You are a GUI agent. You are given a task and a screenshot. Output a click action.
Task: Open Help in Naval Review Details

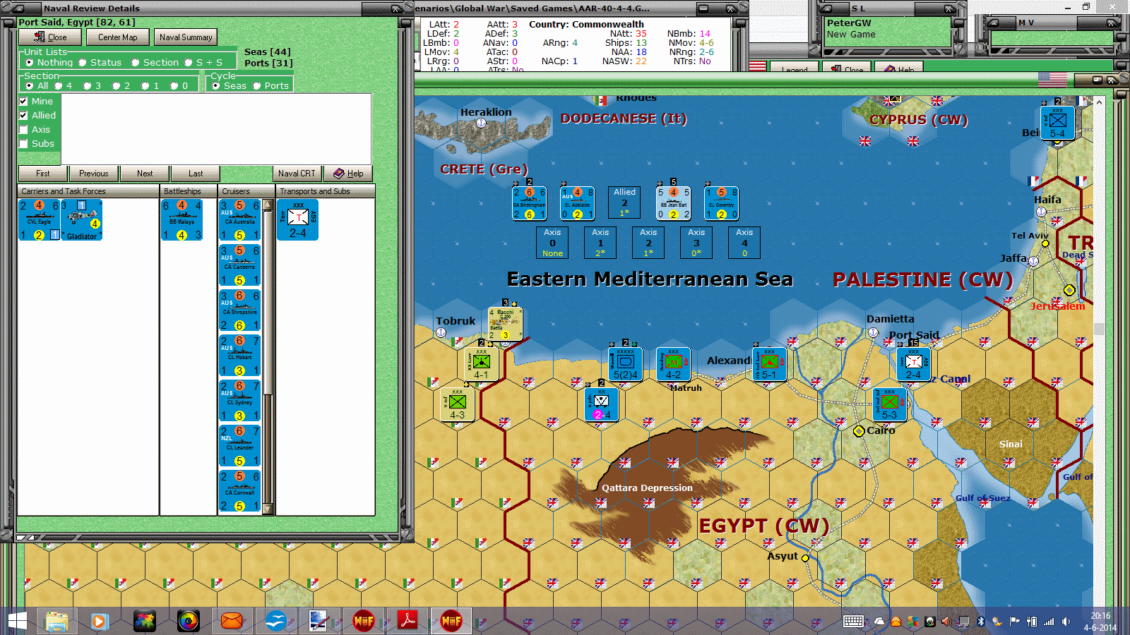point(348,174)
